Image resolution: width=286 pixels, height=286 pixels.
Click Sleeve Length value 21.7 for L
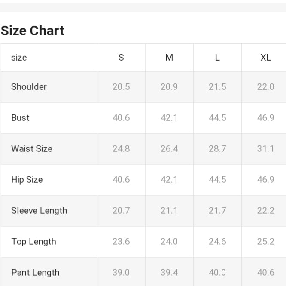[x=217, y=211]
